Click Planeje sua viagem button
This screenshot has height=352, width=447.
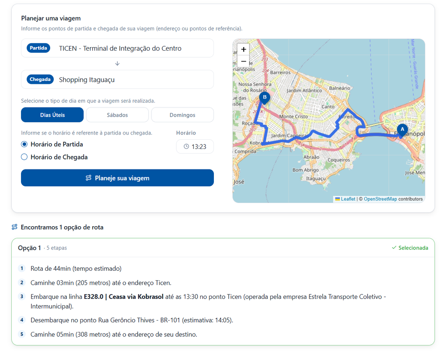tap(117, 178)
